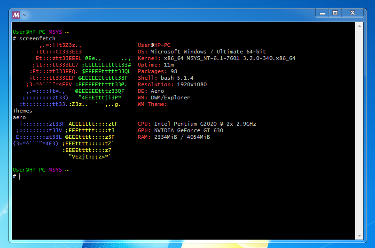Click the "Shell: bash 5.1.4" line

point(165,78)
